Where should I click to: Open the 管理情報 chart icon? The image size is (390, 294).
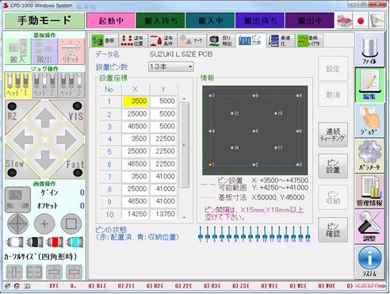pos(369,191)
